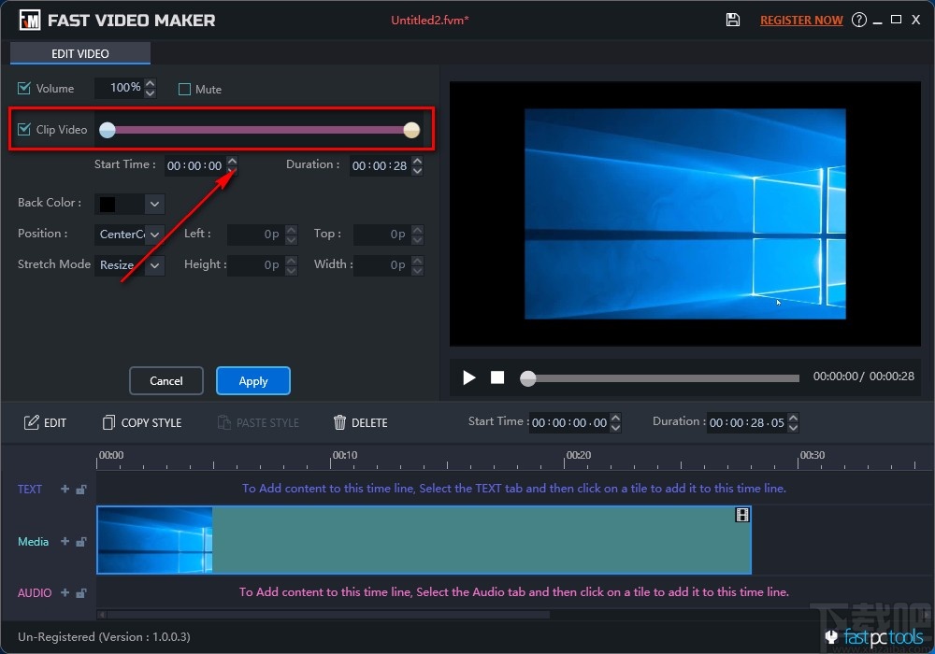The height and width of the screenshot is (654, 935).
Task: Click the EDIT pencil icon in the toolbar
Action: (31, 422)
